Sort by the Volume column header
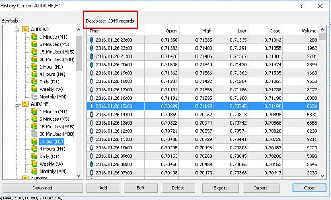This screenshot has width=331, height=200. coord(301,31)
